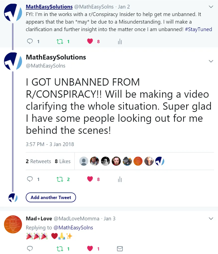The image size is (218, 254).
Task: Toggle like on the main unbanned tweet
Action: tap(90, 179)
